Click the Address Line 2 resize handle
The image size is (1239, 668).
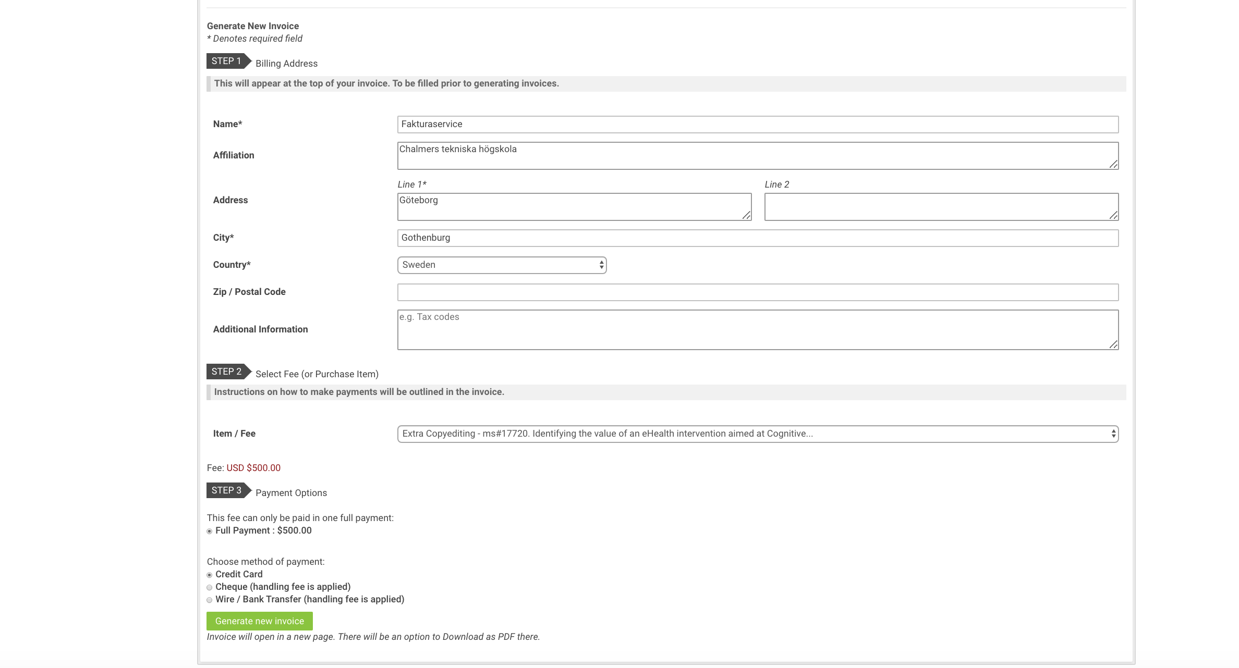(x=1113, y=215)
